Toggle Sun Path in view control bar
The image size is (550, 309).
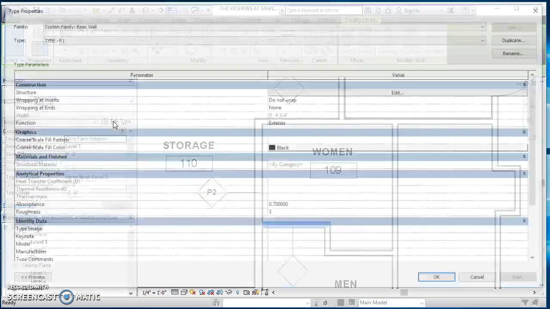[x=192, y=292]
